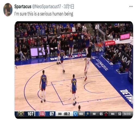Open the Spartacus display name link
The width and height of the screenshot is (136, 120).
pyautogui.click(x=23, y=7)
